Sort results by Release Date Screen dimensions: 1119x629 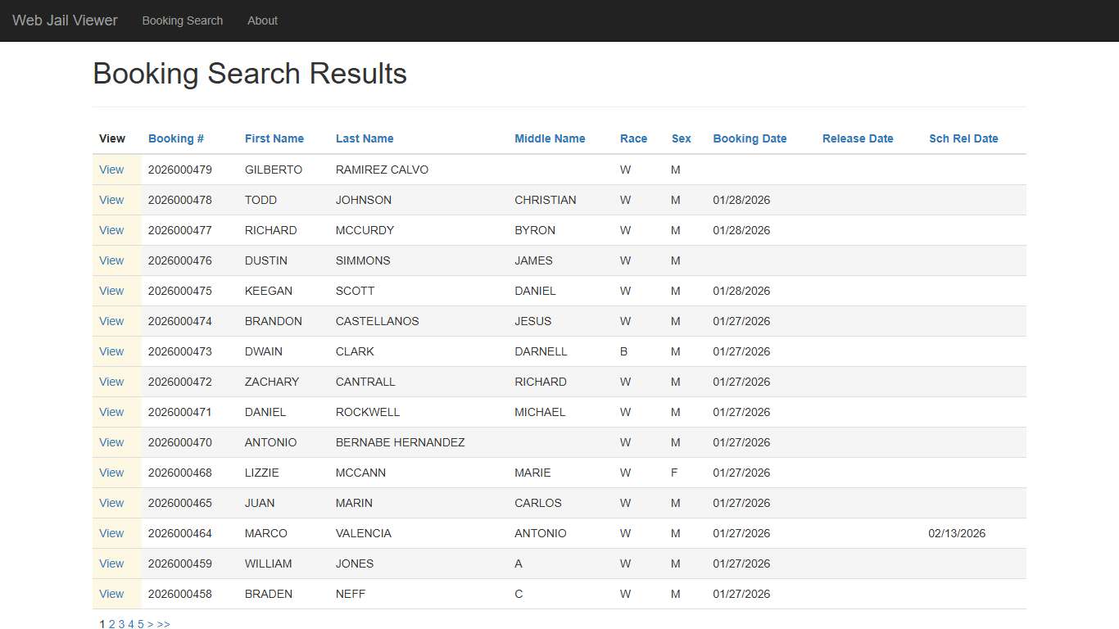(857, 138)
